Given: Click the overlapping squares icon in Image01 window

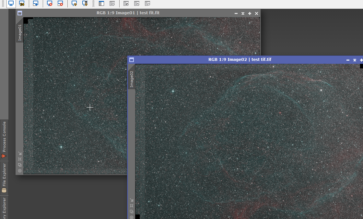Looking at the screenshot, I should pos(20,165).
